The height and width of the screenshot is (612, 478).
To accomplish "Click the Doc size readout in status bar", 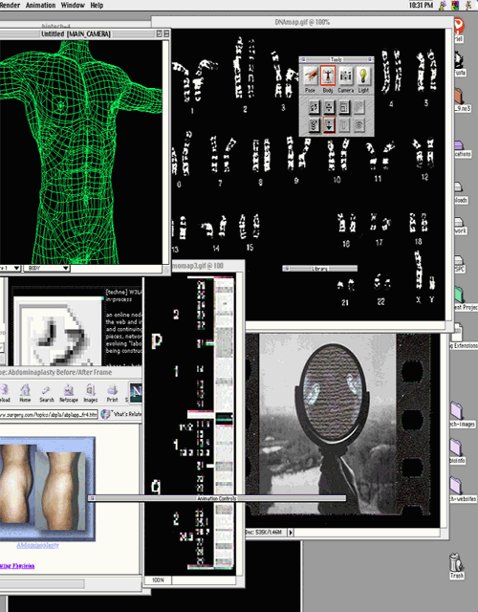I will [266, 532].
